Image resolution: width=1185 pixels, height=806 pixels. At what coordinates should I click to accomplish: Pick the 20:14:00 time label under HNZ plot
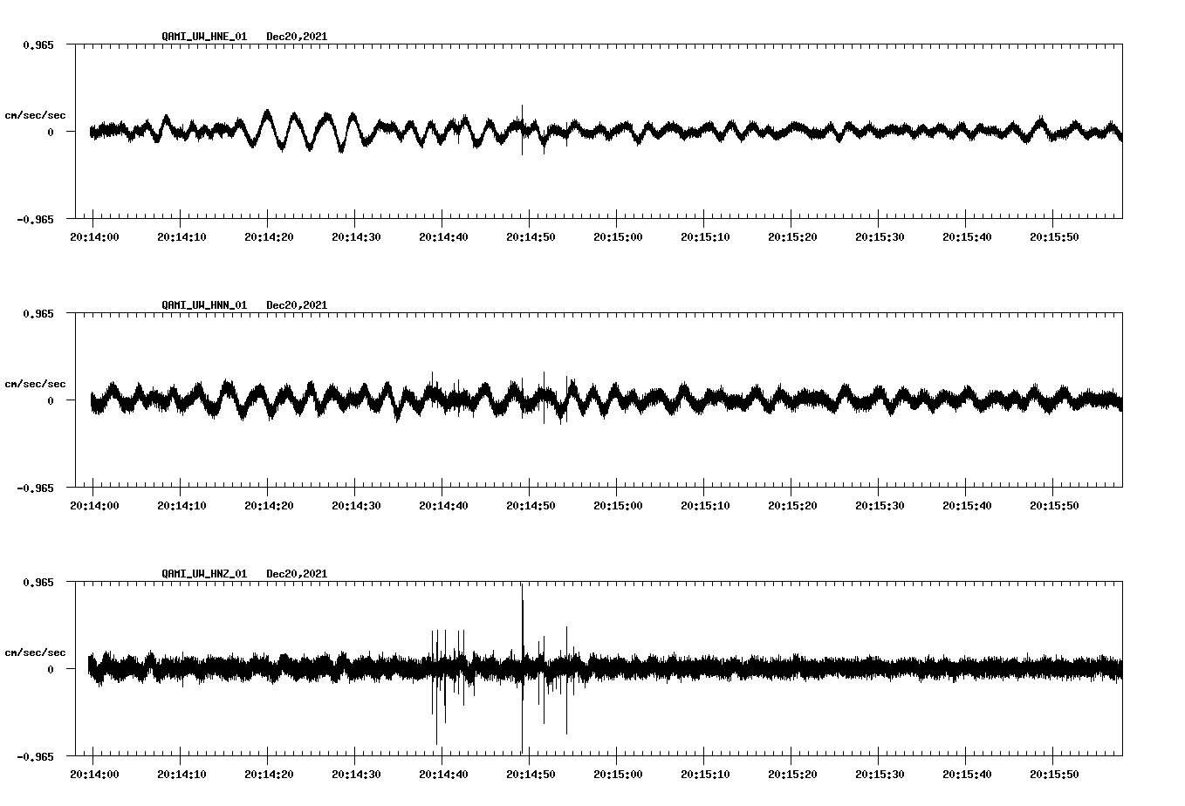[x=94, y=775]
